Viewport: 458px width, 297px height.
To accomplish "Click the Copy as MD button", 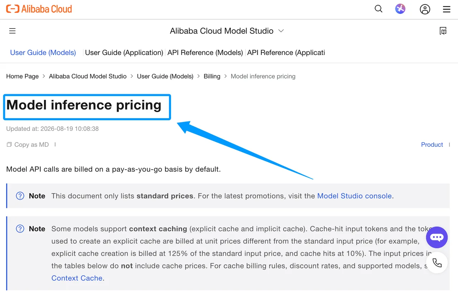I will pyautogui.click(x=28, y=145).
